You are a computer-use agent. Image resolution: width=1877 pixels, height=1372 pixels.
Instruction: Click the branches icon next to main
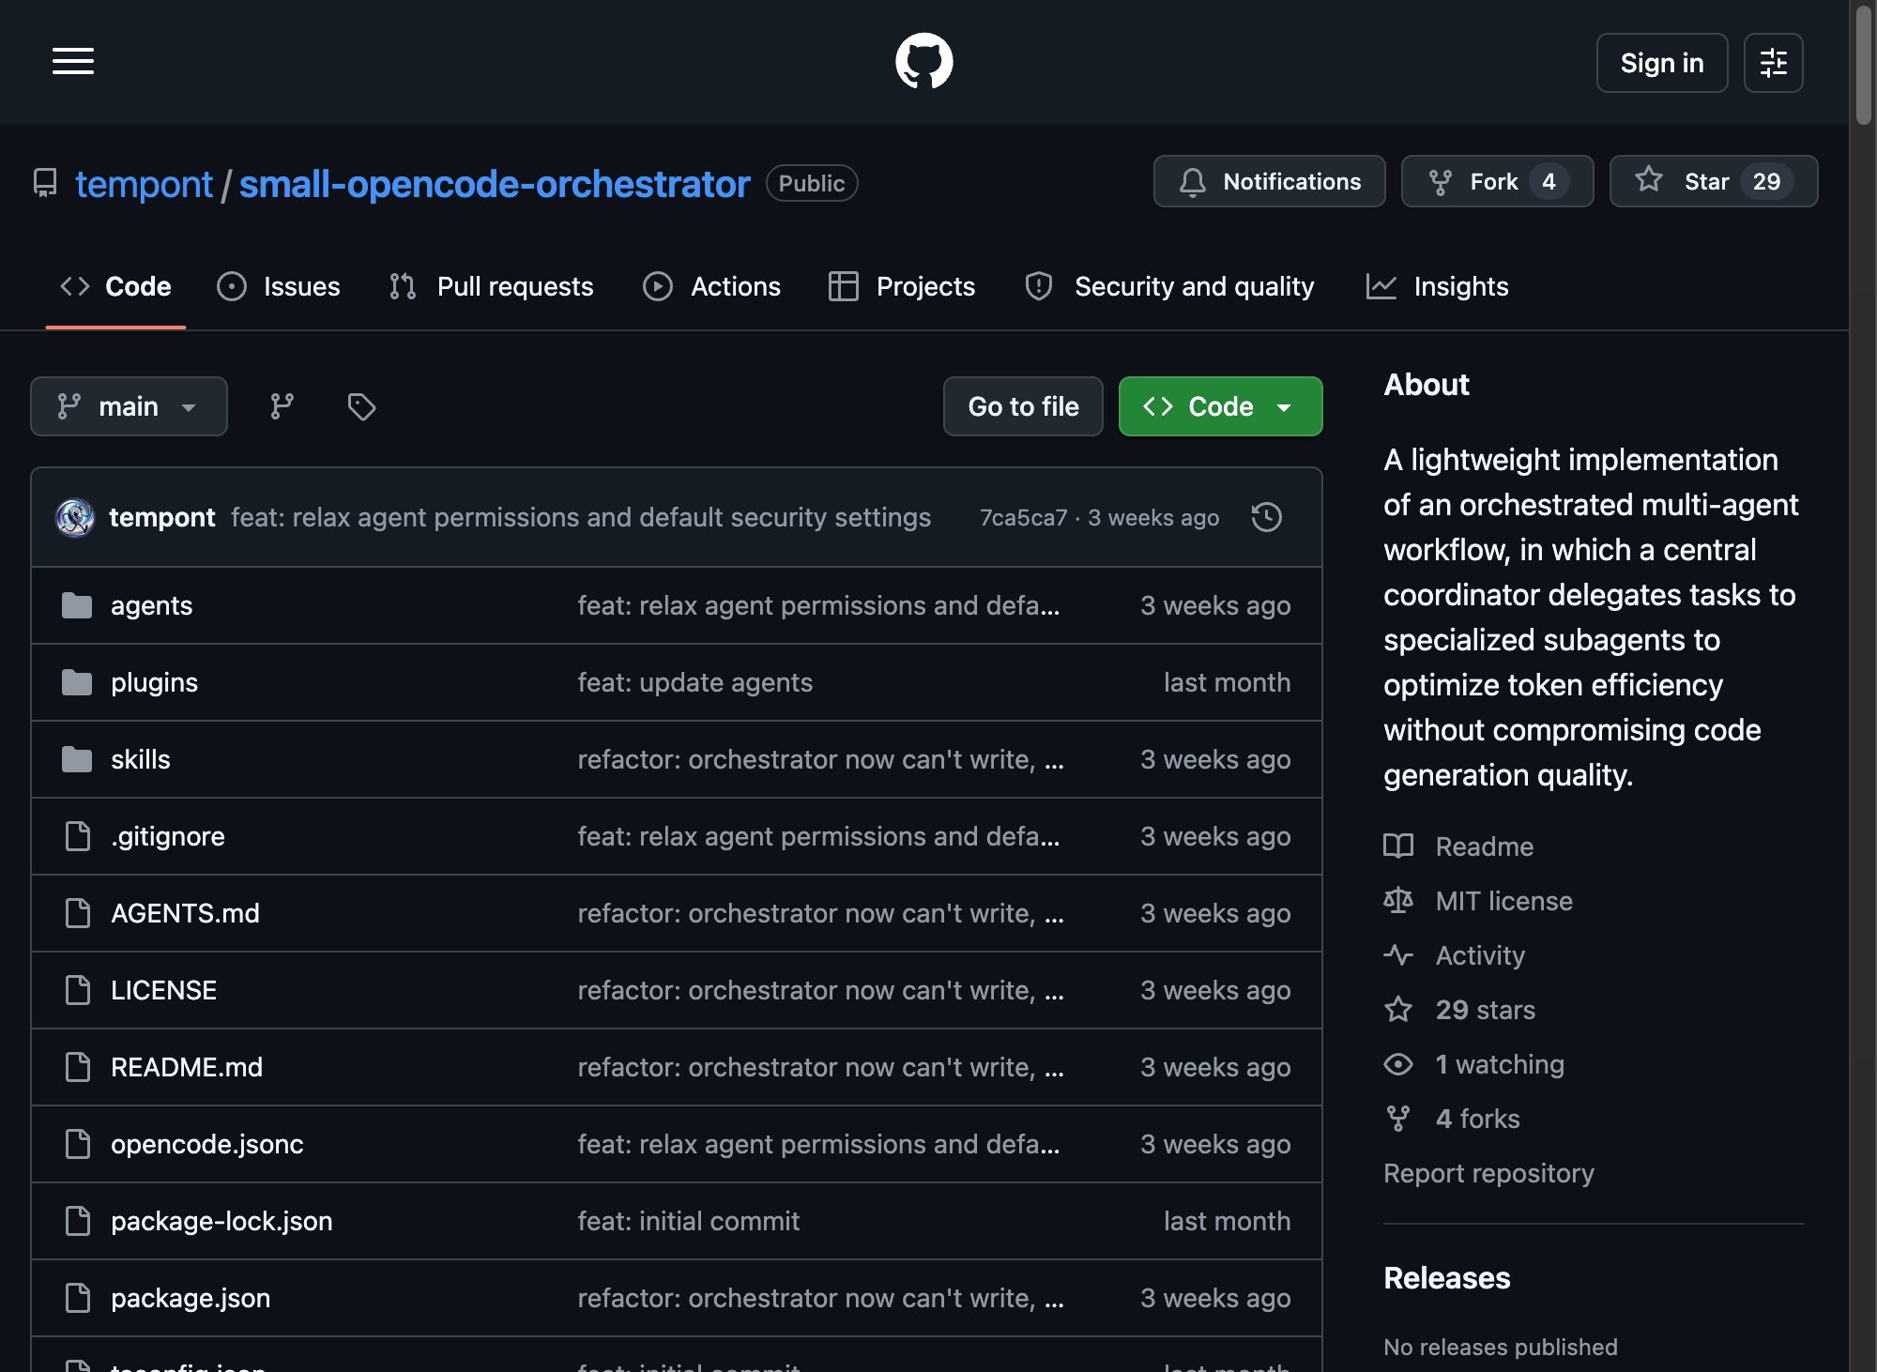(x=282, y=406)
